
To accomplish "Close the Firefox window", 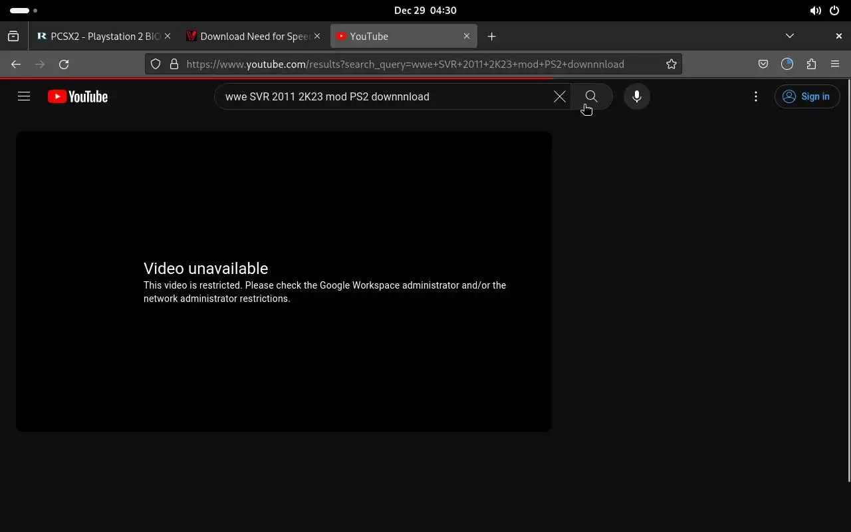I will (839, 36).
